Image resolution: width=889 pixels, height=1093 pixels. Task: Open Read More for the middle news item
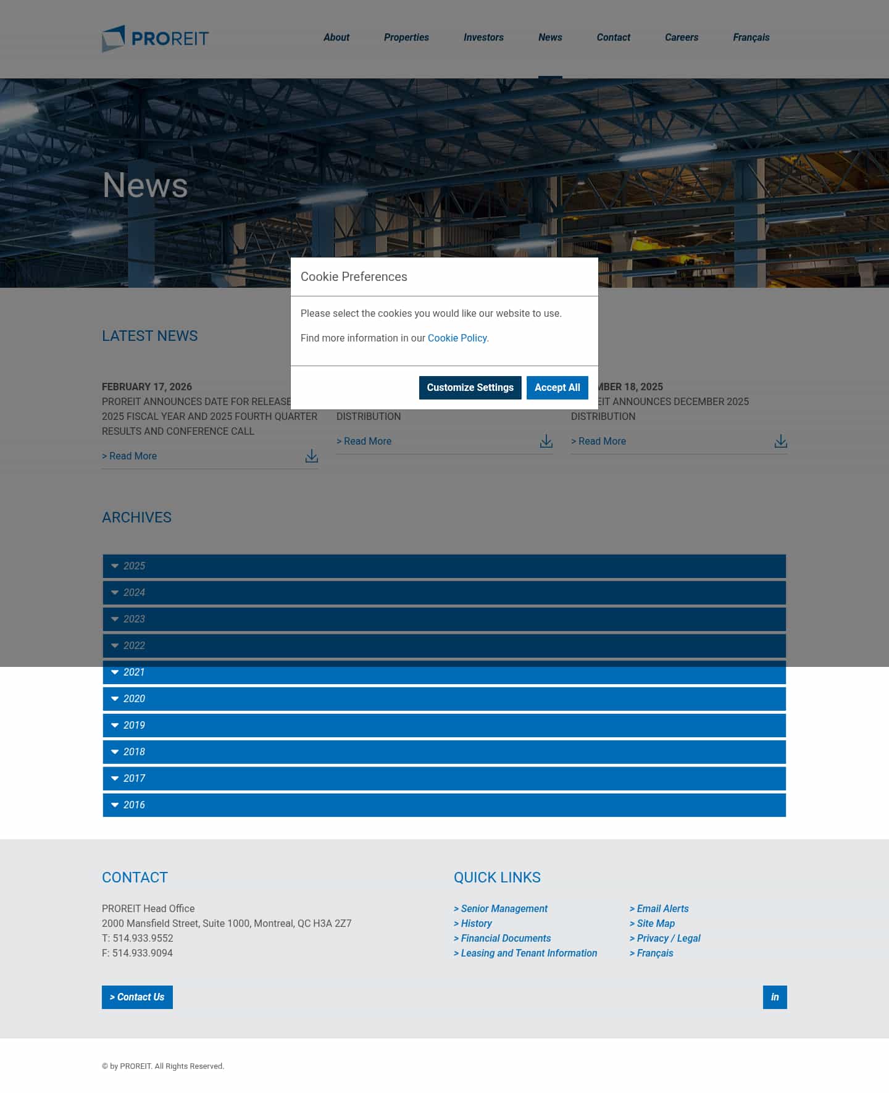click(x=364, y=441)
